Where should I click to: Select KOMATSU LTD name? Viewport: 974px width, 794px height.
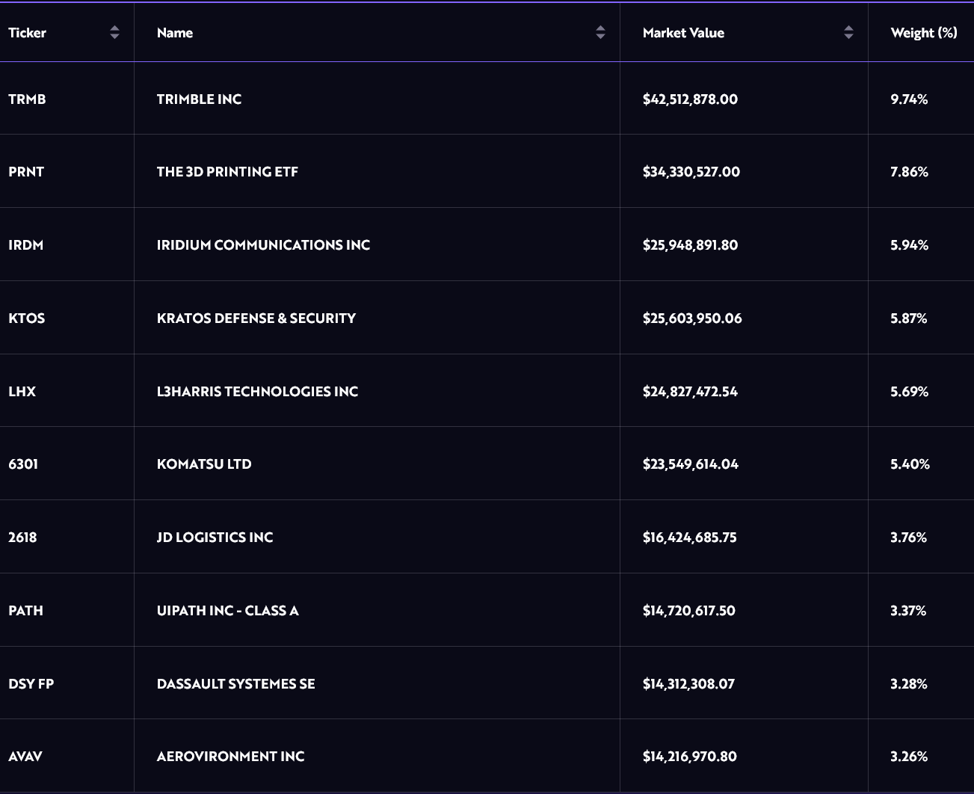204,464
